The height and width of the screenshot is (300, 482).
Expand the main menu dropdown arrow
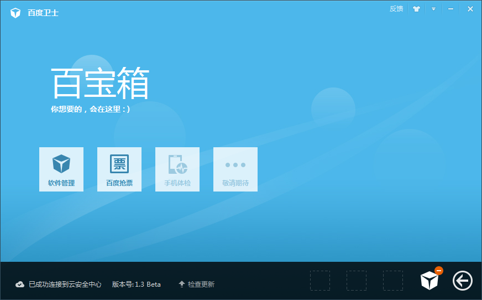click(x=433, y=9)
